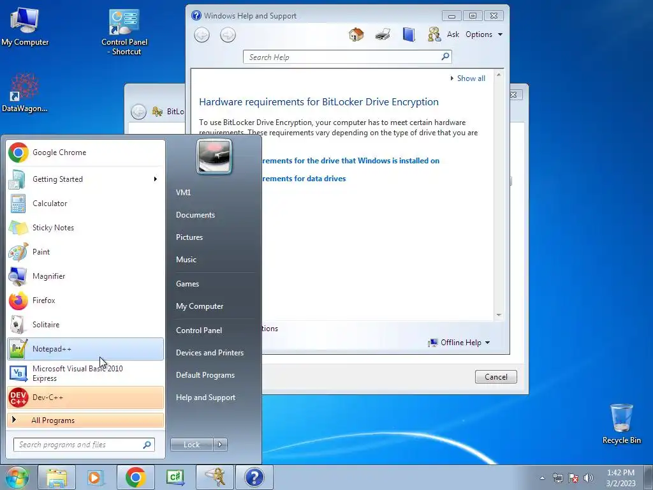This screenshot has width=653, height=490.
Task: Open Default Programs from Start menu
Action: pos(205,375)
